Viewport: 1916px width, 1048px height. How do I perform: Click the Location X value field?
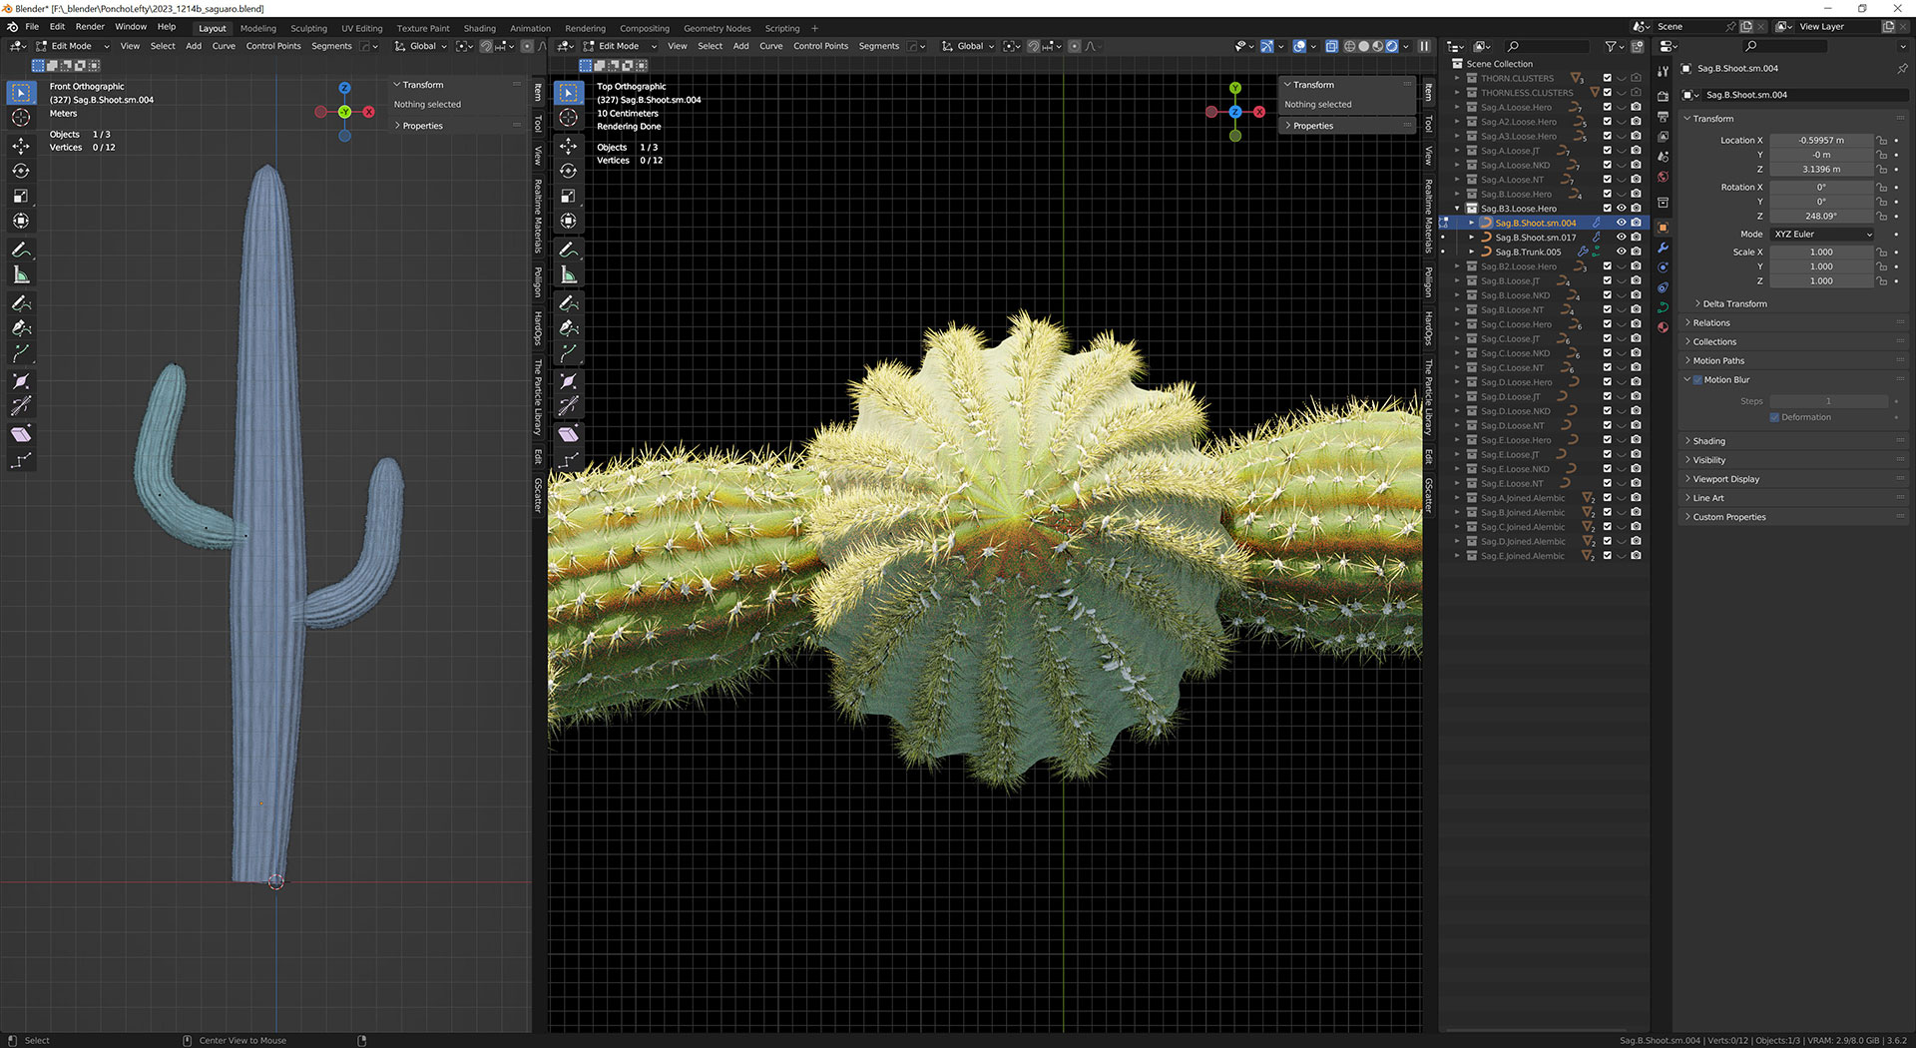(x=1820, y=141)
